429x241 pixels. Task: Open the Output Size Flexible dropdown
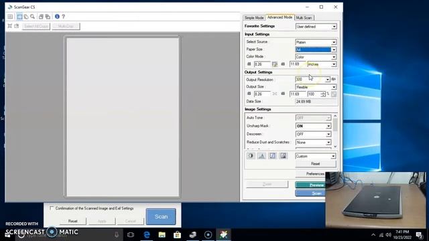click(316, 87)
